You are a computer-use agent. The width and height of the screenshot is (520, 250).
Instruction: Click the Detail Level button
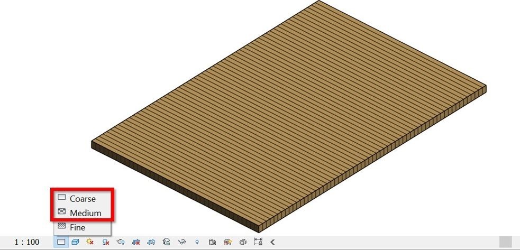61,242
